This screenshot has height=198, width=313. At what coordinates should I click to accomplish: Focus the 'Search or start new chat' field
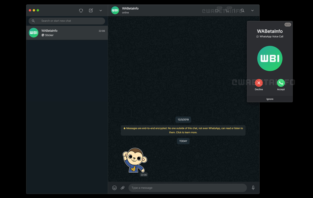click(x=67, y=21)
